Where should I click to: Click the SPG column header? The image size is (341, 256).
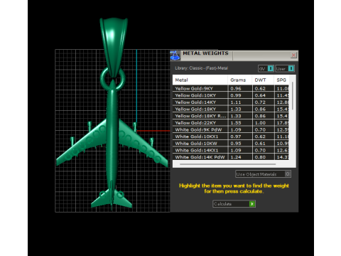[281, 80]
